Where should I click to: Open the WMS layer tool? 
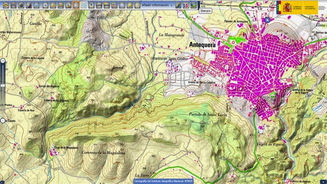point(107,5)
